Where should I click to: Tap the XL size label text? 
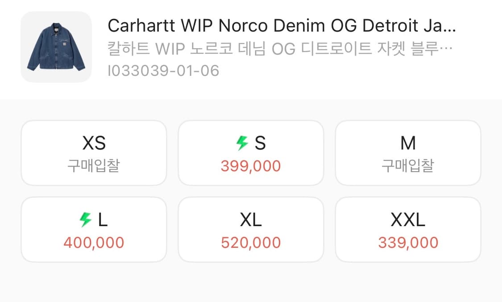click(251, 220)
